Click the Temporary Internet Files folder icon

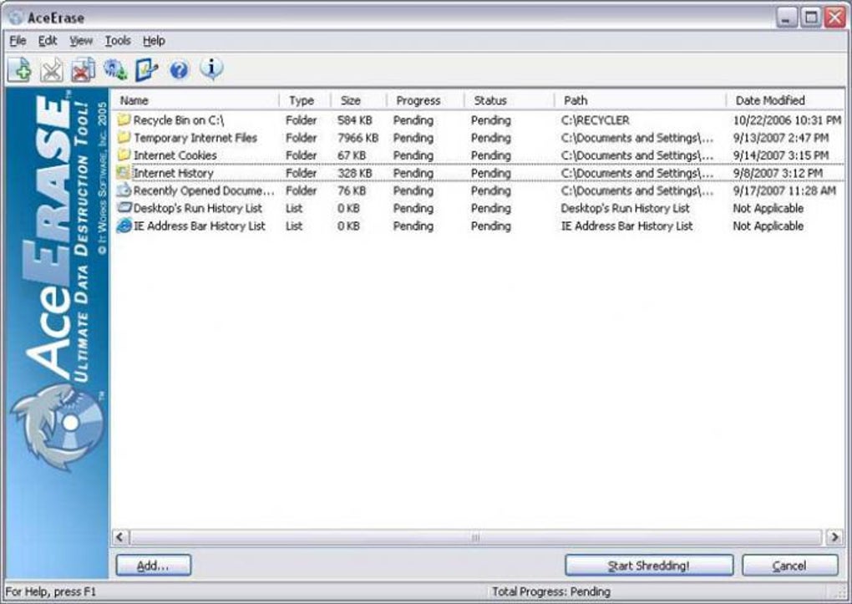[x=124, y=137]
